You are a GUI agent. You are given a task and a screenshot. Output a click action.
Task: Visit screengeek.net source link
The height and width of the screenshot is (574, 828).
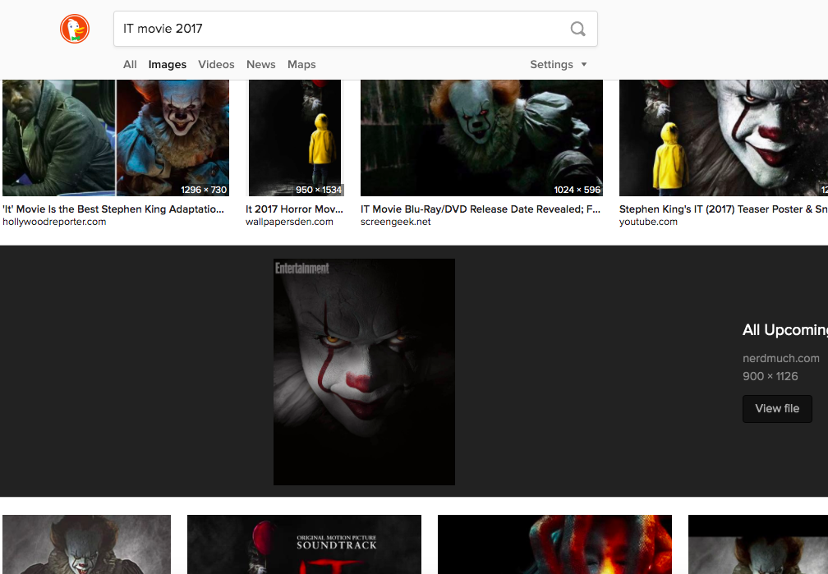click(x=396, y=222)
